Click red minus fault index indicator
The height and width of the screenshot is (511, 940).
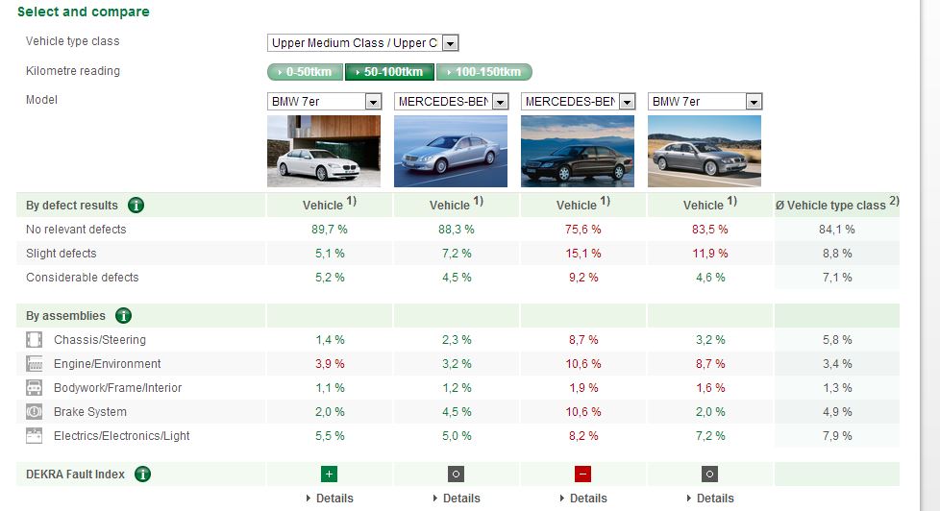(x=582, y=474)
